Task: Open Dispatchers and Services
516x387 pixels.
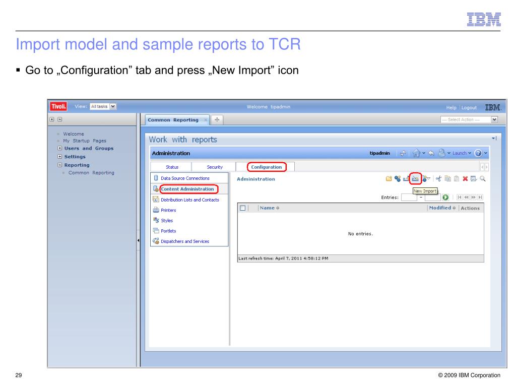Action: [x=185, y=241]
